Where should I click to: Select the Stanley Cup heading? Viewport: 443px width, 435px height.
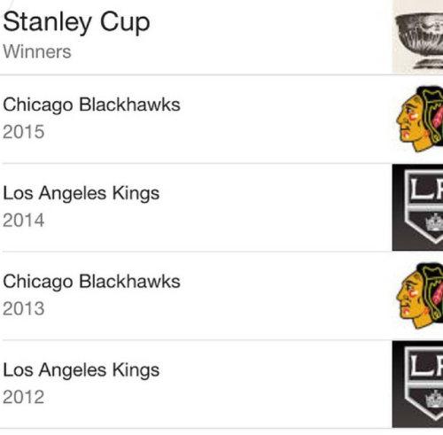pos(76,23)
